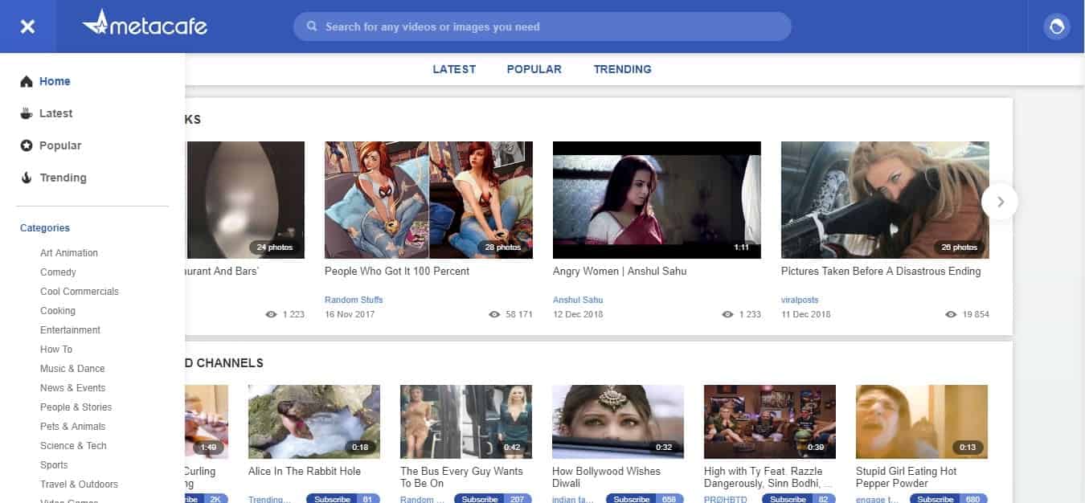Screen dimensions: 1085x503
Task: Click title 'Pictures Taken Before A Disastrous Ending'
Action: (881, 272)
